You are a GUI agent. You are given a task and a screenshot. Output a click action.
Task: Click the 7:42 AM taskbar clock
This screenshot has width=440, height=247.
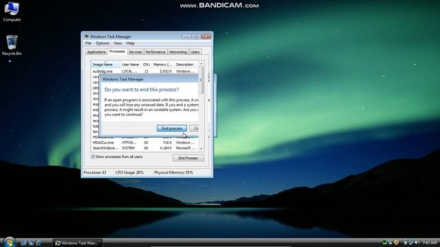click(x=429, y=243)
